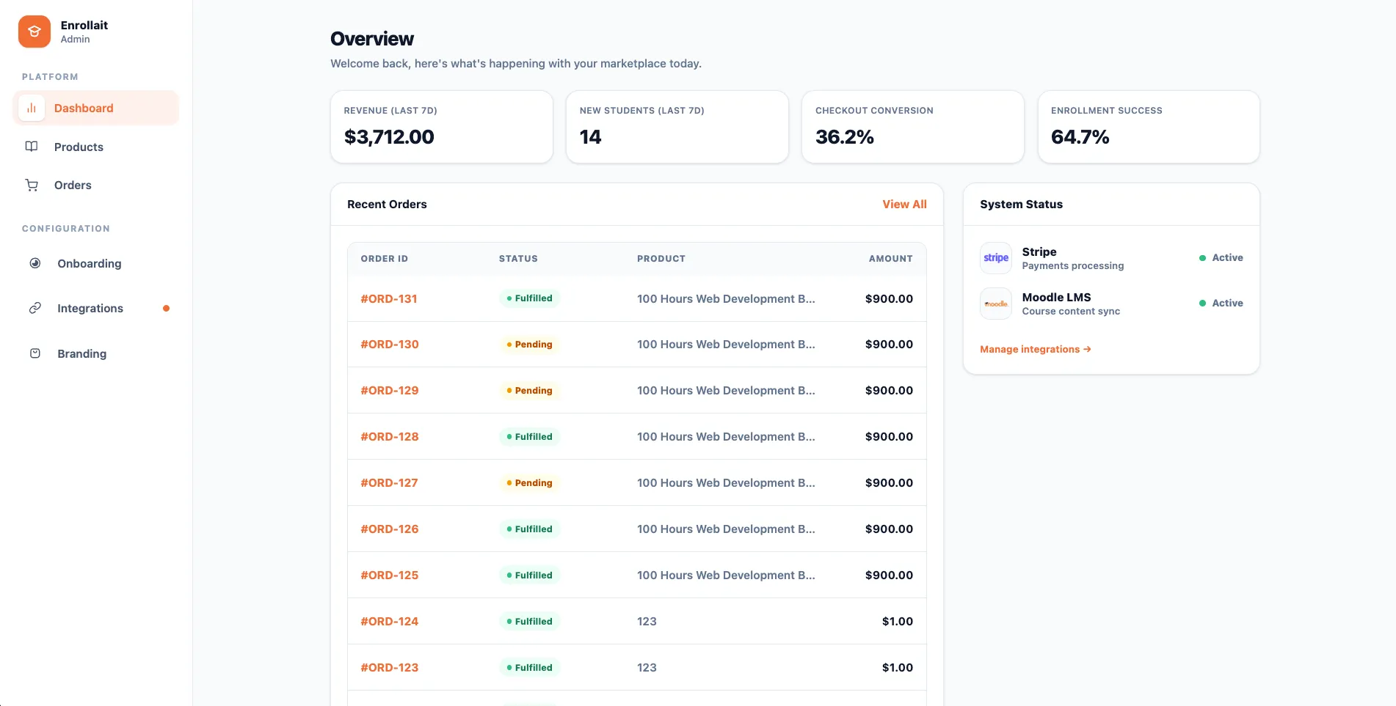The image size is (1396, 706).
Task: Click the Pending status badge on #ORD-130
Action: (x=529, y=344)
